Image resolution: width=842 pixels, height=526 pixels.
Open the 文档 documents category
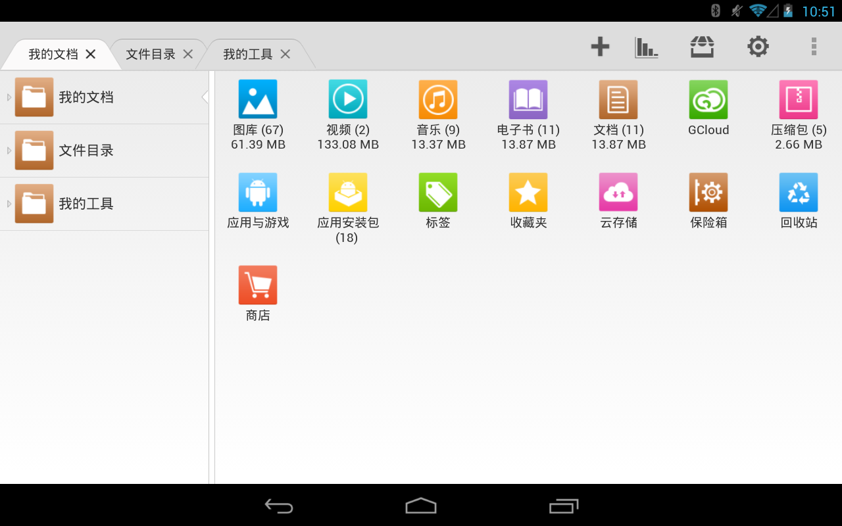618,99
